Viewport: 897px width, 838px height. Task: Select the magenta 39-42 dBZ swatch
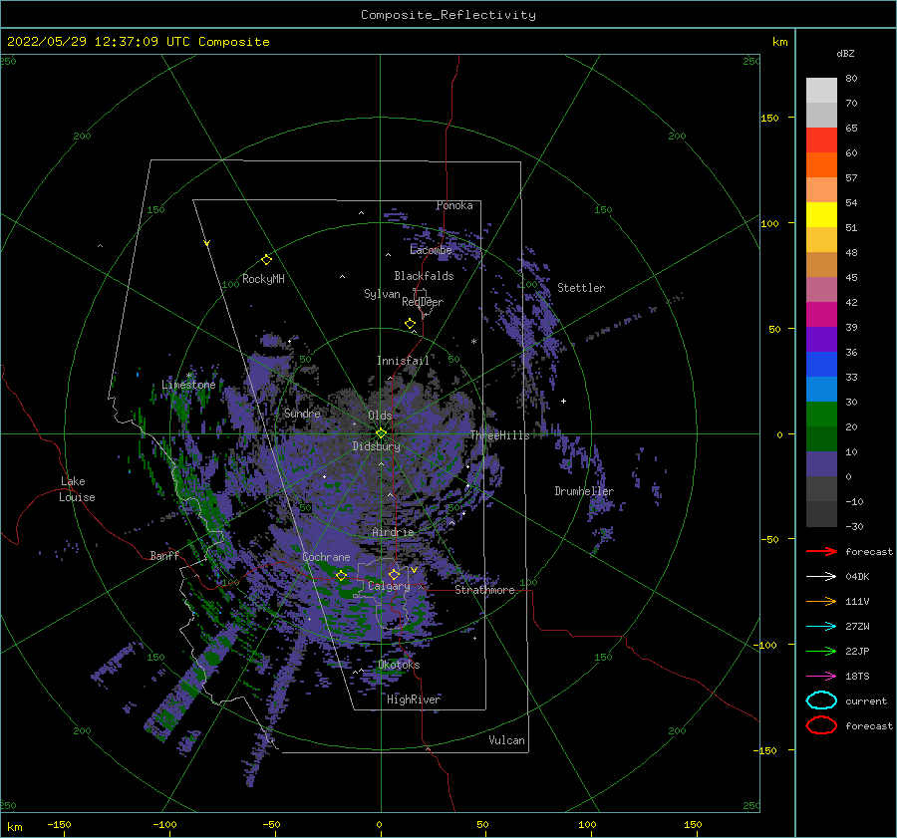click(821, 315)
